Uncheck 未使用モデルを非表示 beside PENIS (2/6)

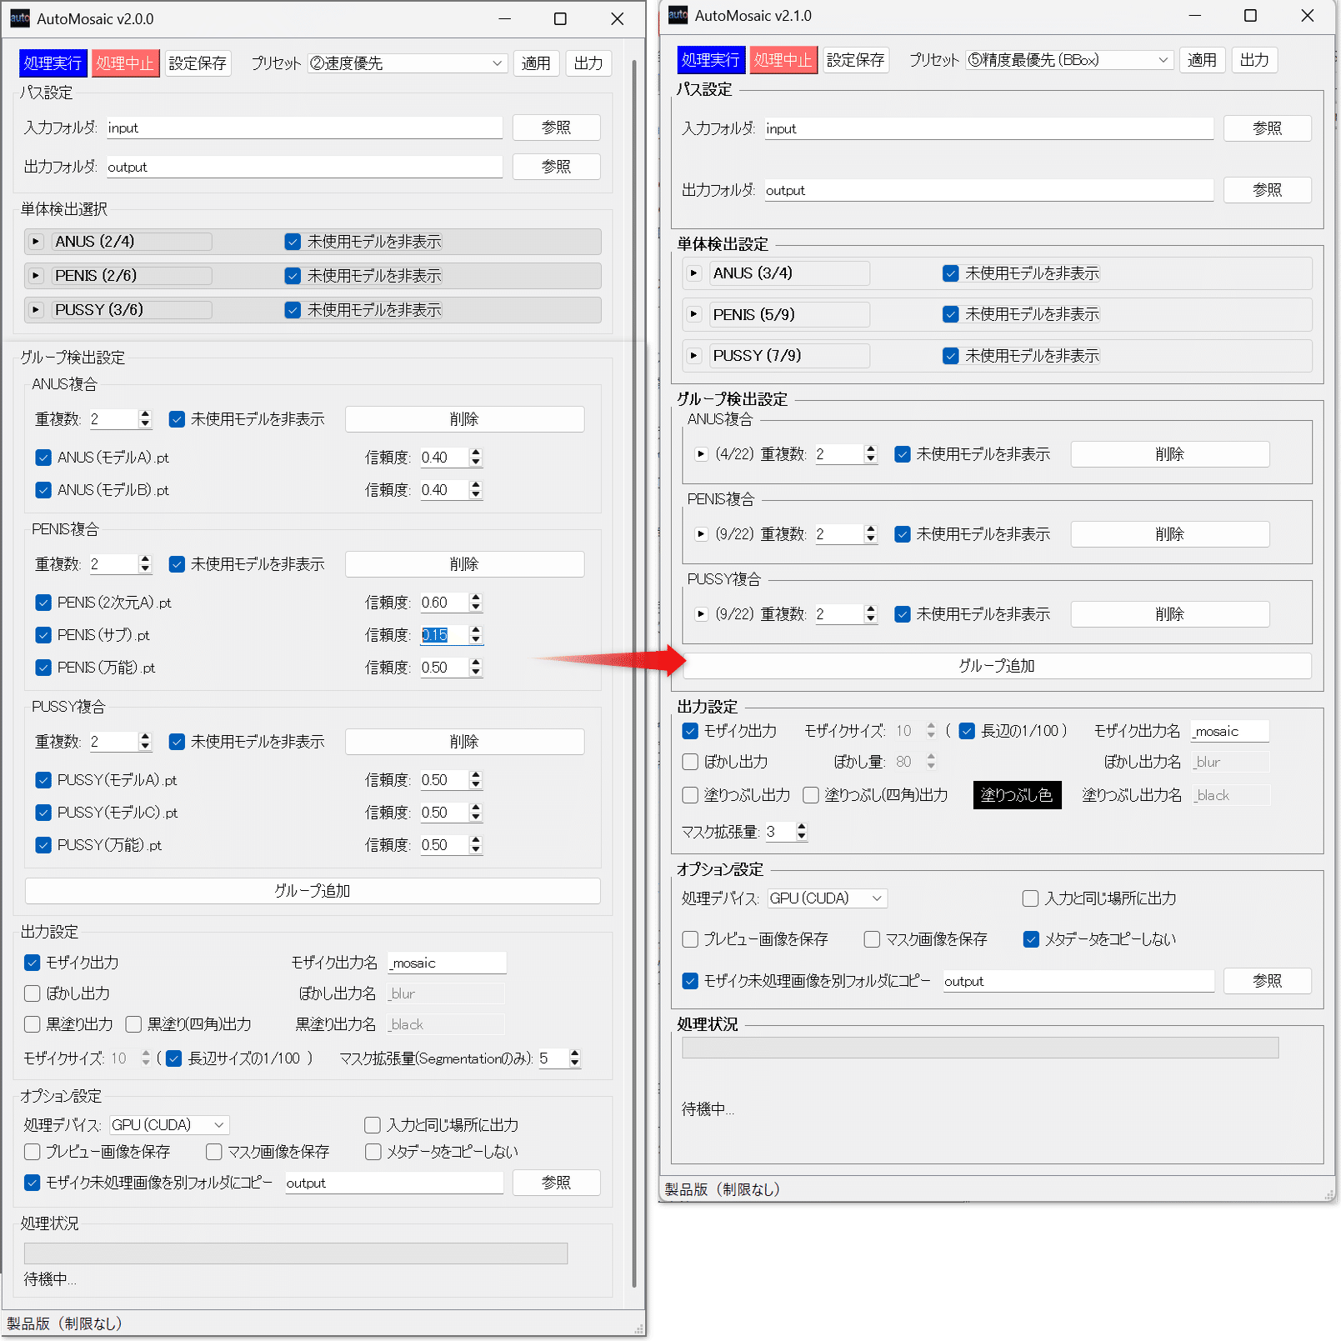(293, 275)
